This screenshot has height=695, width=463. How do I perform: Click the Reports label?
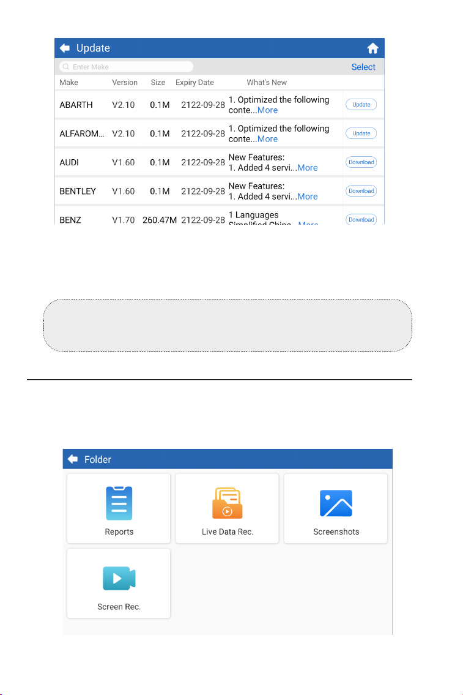119,532
